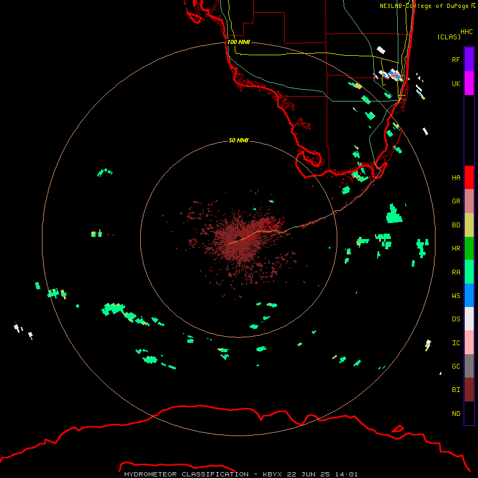The image size is (478, 478).
Task: Click the RF legend label
Action: point(456,59)
